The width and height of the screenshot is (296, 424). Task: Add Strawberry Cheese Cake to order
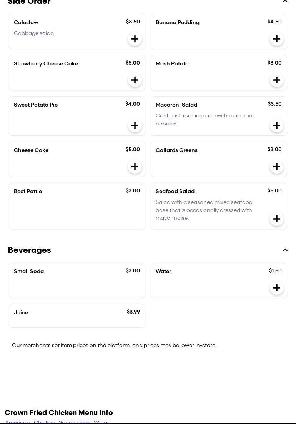(x=135, y=80)
